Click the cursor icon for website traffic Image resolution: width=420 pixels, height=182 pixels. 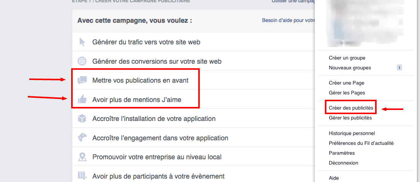click(x=82, y=42)
